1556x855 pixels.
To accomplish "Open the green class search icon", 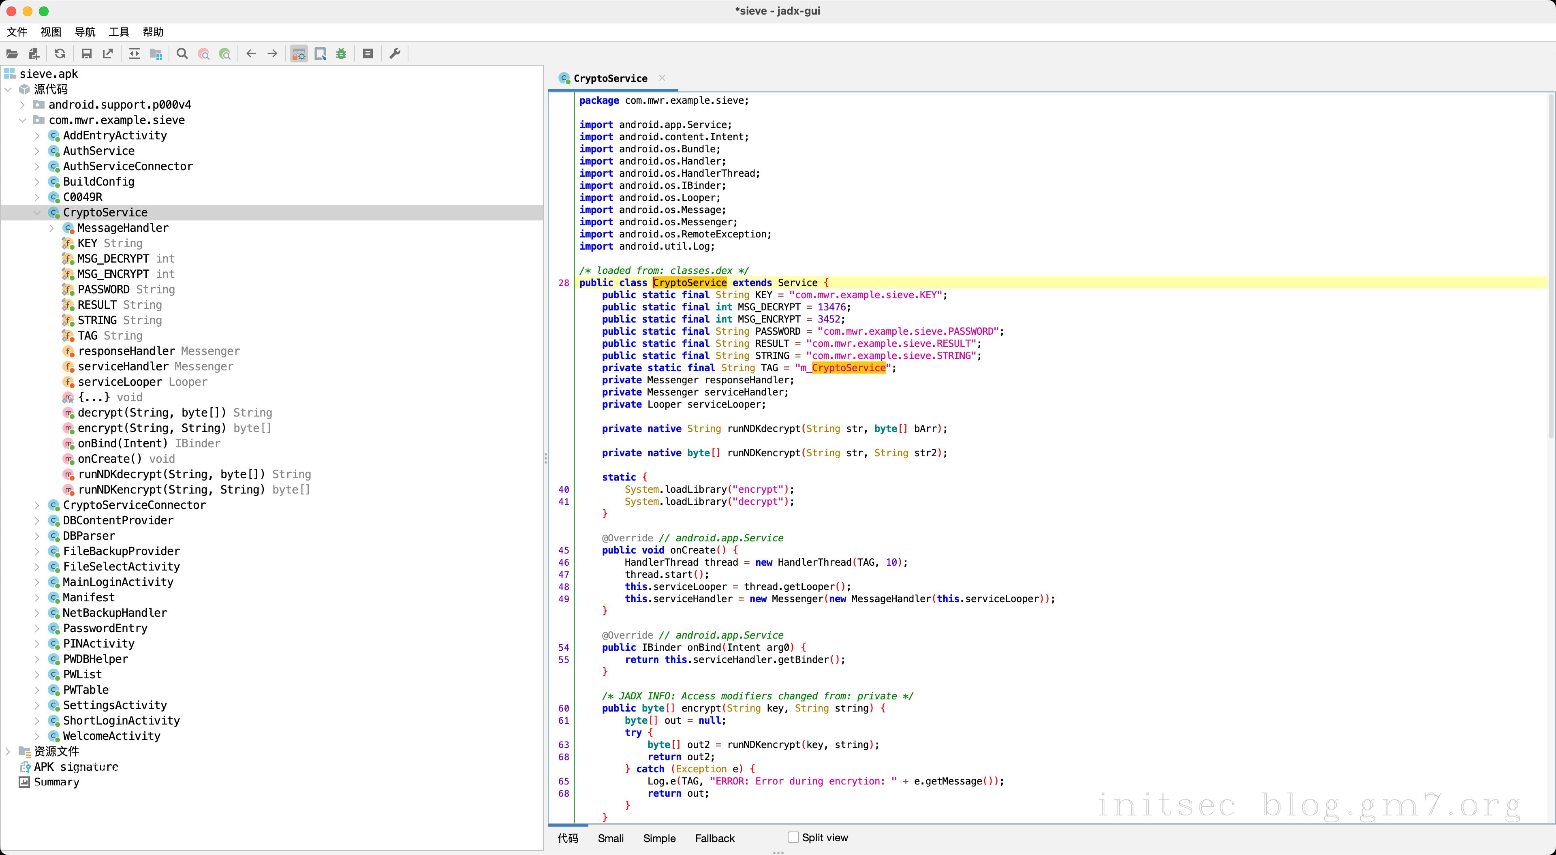I will coord(225,54).
